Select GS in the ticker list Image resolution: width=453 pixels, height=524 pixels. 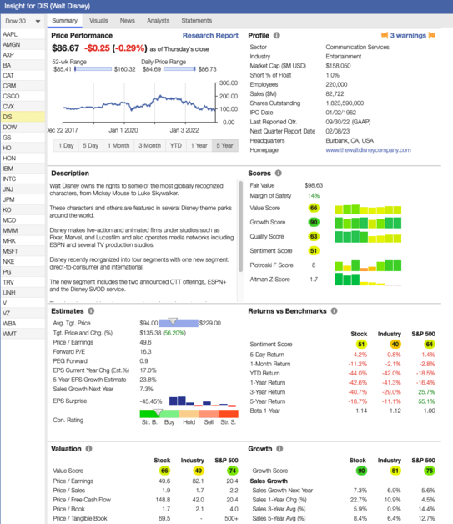coord(23,138)
